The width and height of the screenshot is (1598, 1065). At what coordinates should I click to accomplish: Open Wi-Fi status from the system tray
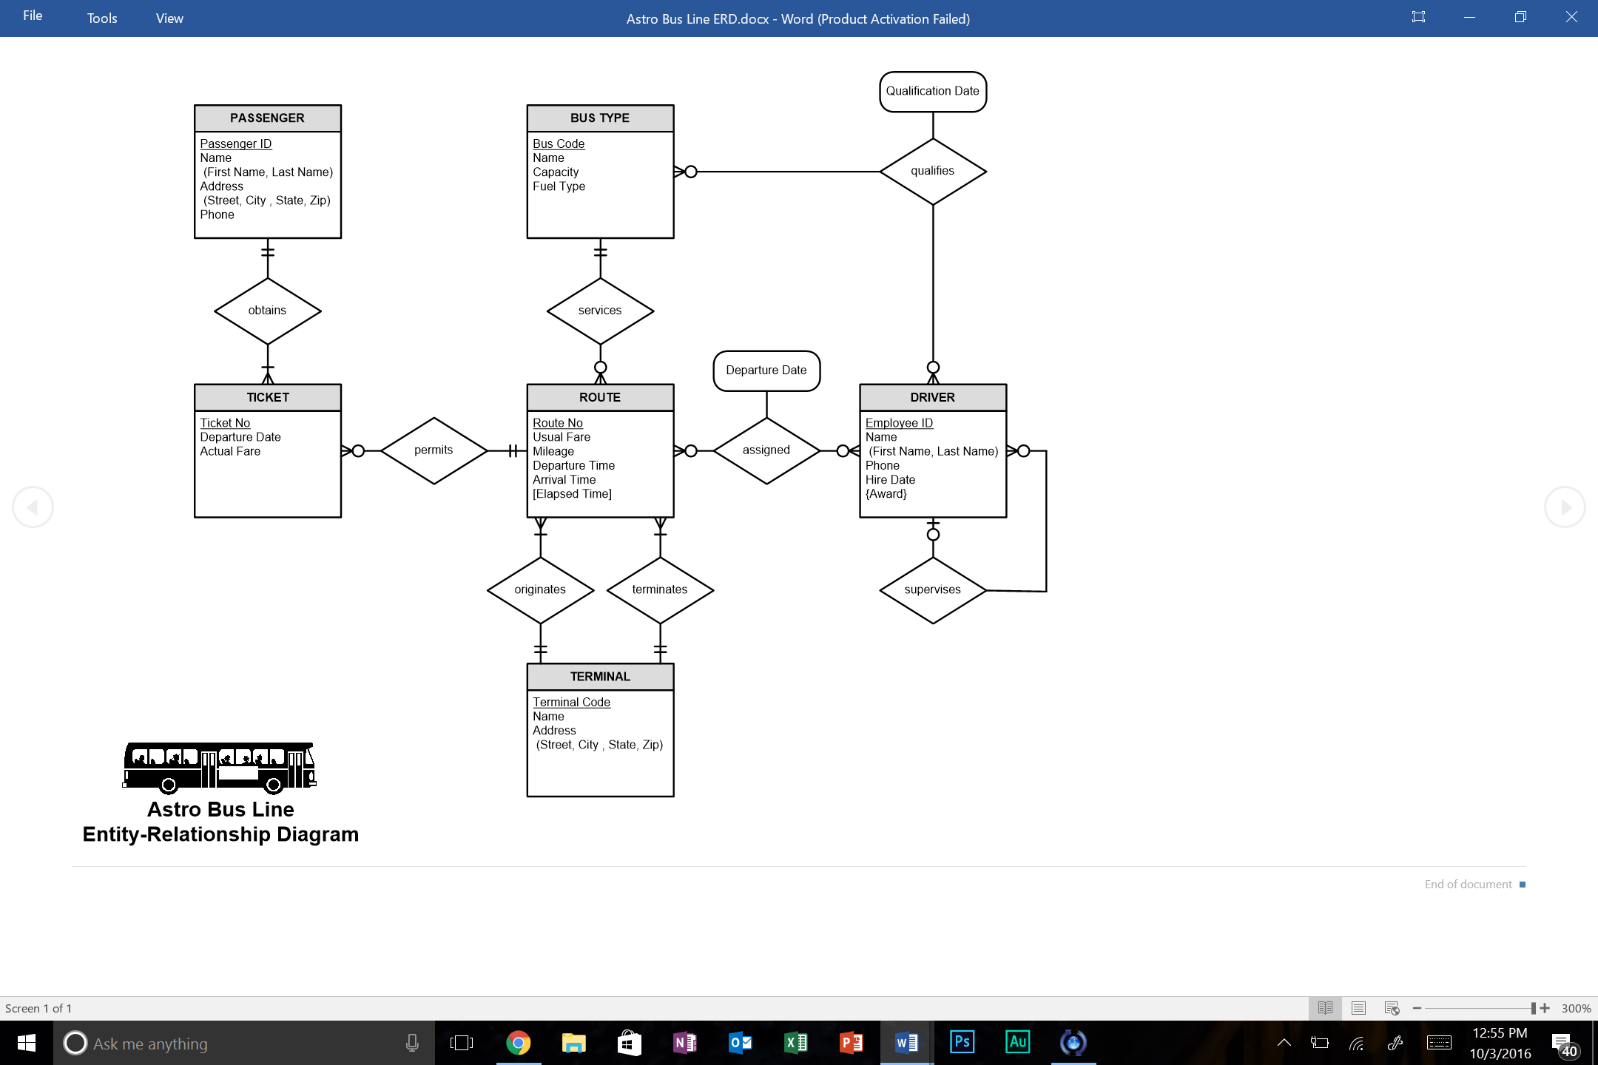[1358, 1043]
